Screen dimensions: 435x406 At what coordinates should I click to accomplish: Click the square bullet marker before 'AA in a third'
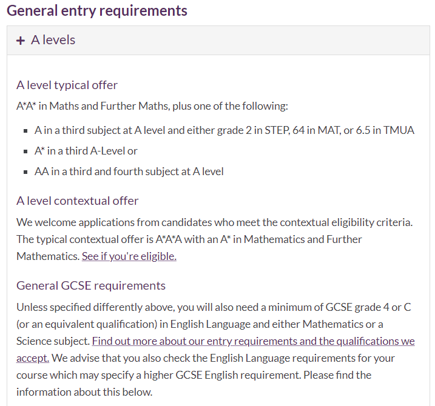click(25, 172)
